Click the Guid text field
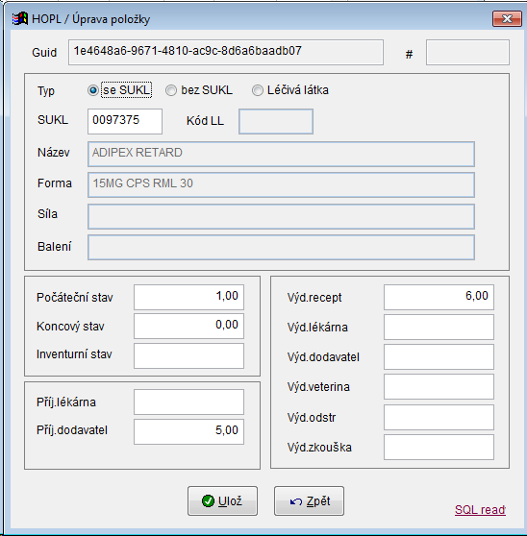Viewport: 527px width, 536px height. (x=226, y=52)
